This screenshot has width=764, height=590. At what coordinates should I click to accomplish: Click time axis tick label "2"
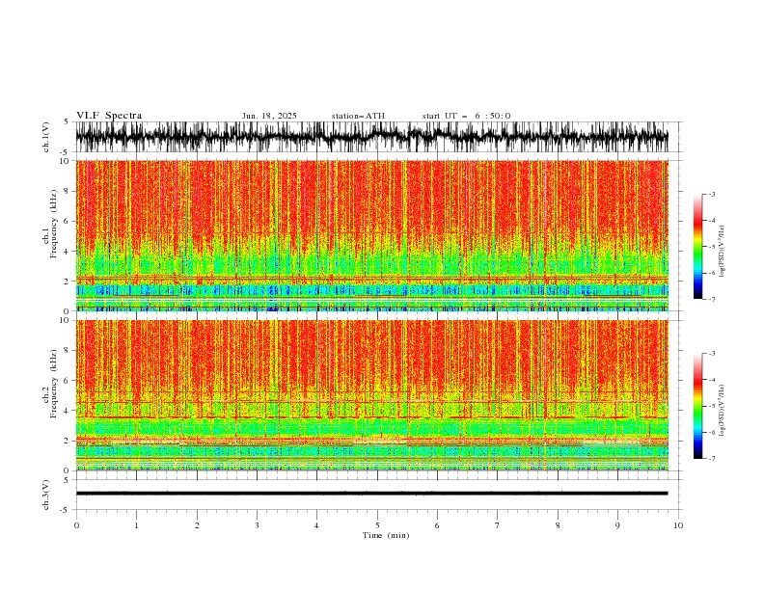197,525
